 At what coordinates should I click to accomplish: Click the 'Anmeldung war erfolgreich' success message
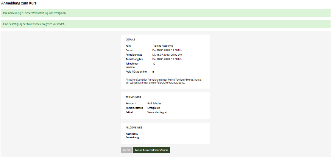point(165,13)
